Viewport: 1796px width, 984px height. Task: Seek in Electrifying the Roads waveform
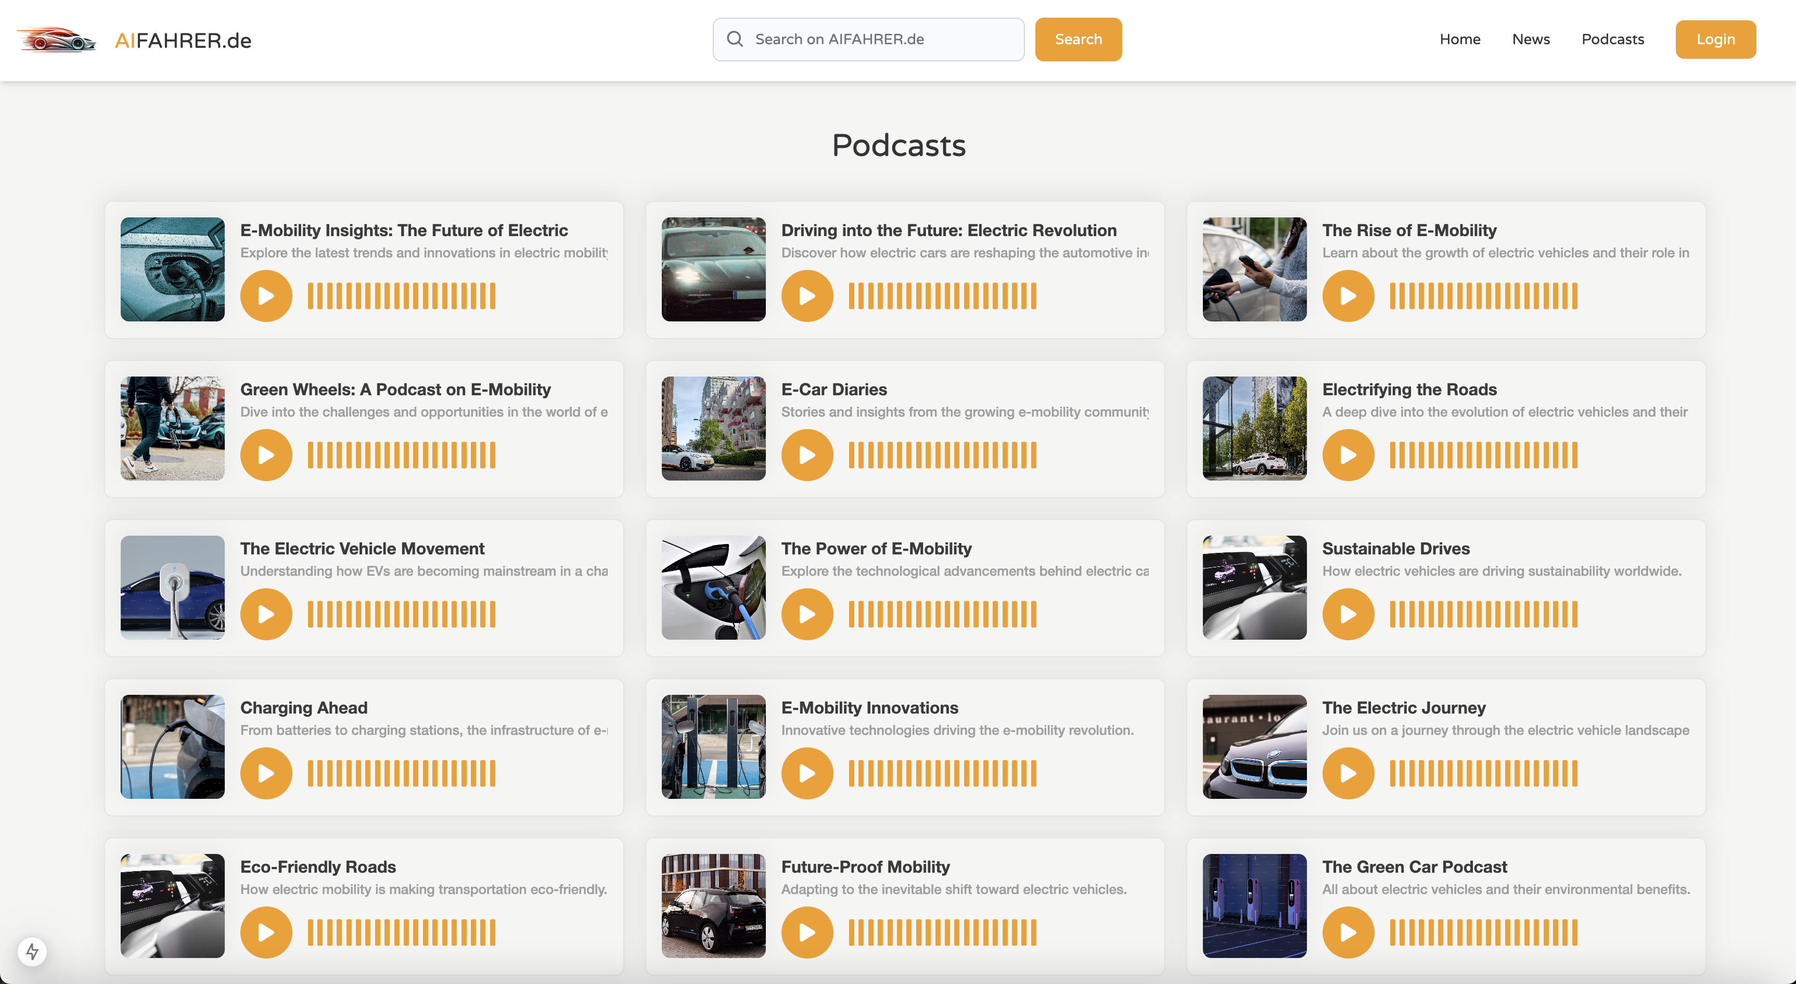pos(1483,455)
